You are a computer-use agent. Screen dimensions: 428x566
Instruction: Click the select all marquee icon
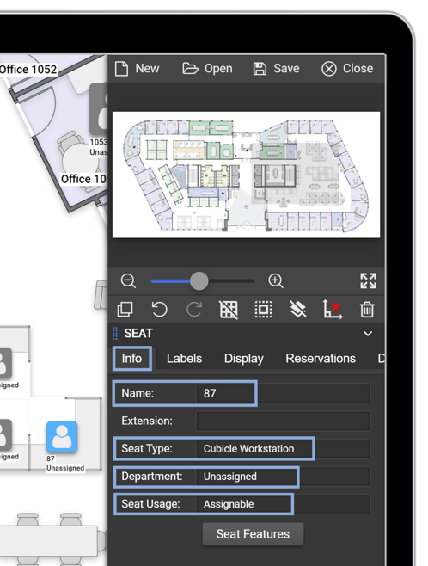click(x=263, y=310)
